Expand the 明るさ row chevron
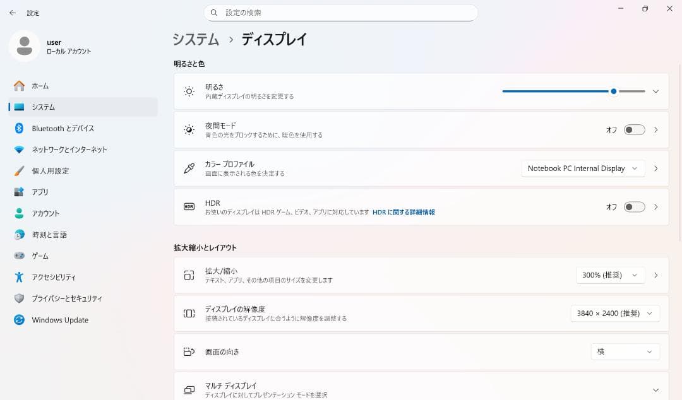 pos(655,91)
